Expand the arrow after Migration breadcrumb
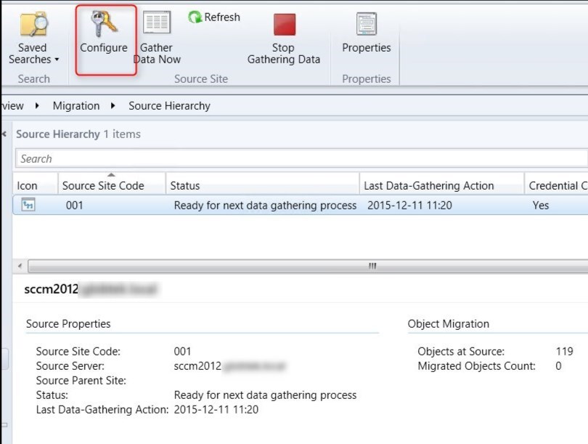 [x=113, y=106]
